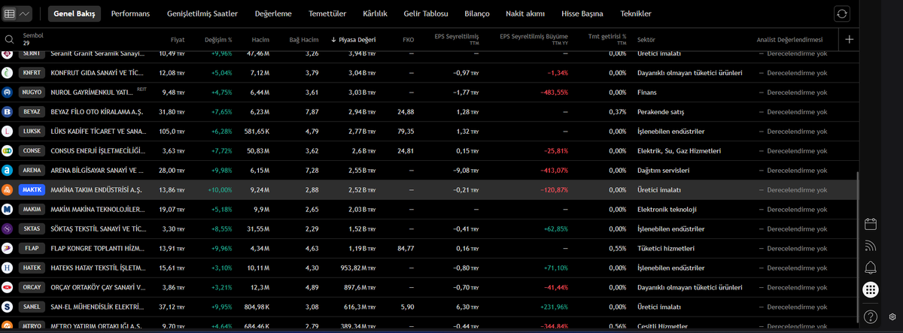Click the MAKIM company logo
This screenshot has height=333, width=903.
8,210
